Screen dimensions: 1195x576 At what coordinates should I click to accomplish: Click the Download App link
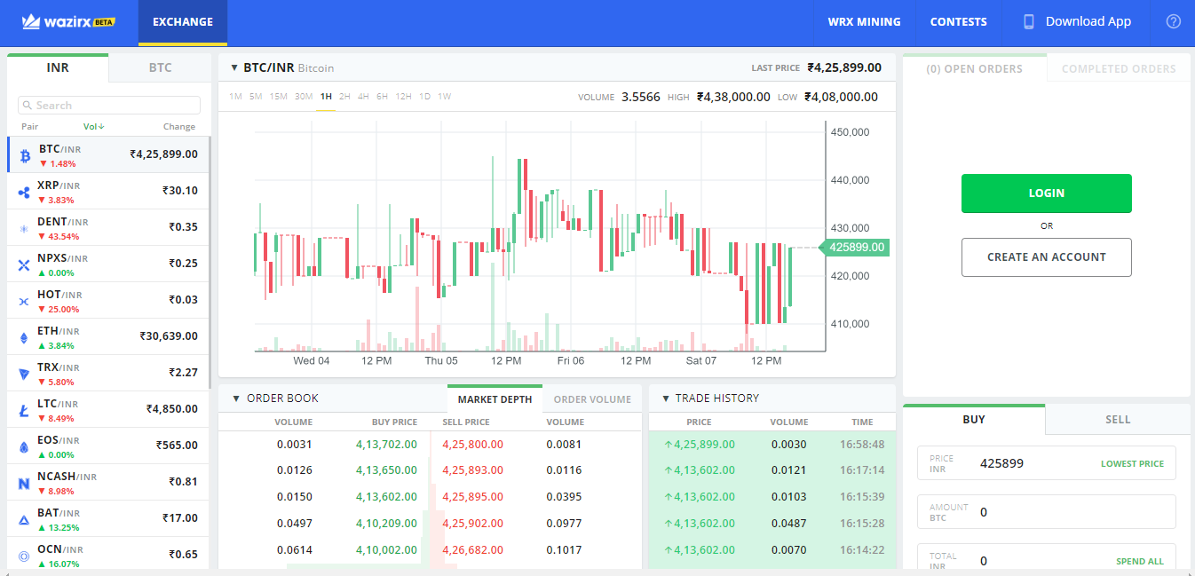click(x=1088, y=22)
